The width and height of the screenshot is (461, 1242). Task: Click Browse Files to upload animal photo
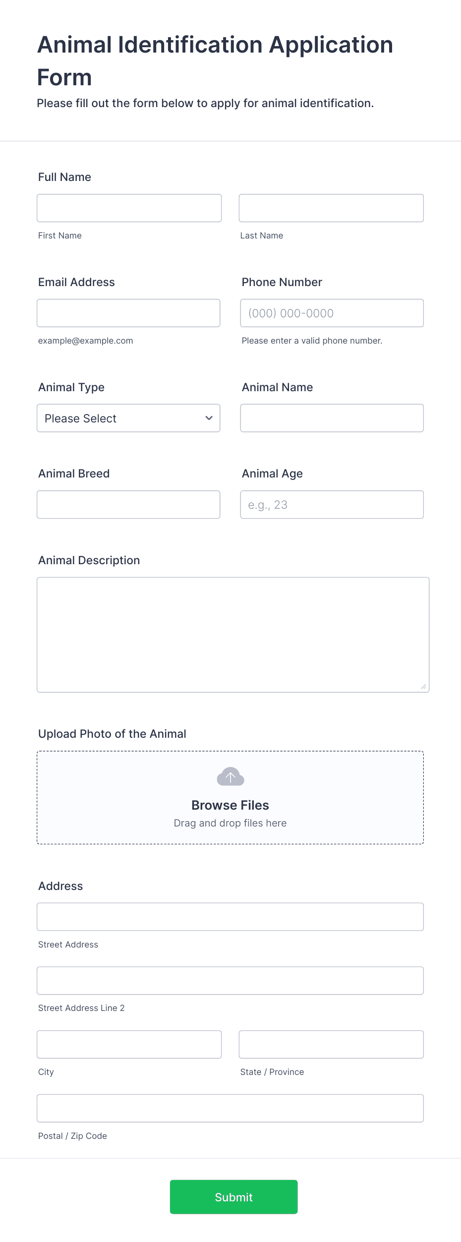click(x=230, y=805)
